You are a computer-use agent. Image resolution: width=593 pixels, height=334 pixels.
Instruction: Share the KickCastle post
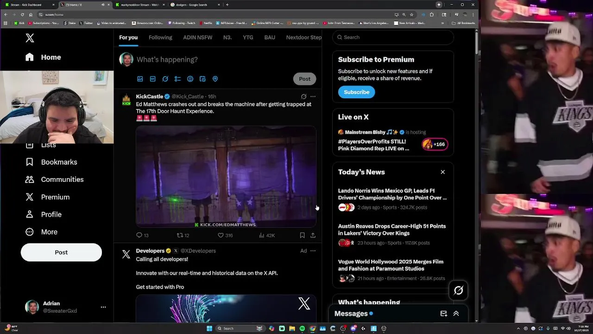pyautogui.click(x=313, y=235)
